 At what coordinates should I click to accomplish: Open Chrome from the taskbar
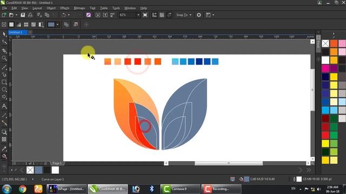(x=22, y=189)
